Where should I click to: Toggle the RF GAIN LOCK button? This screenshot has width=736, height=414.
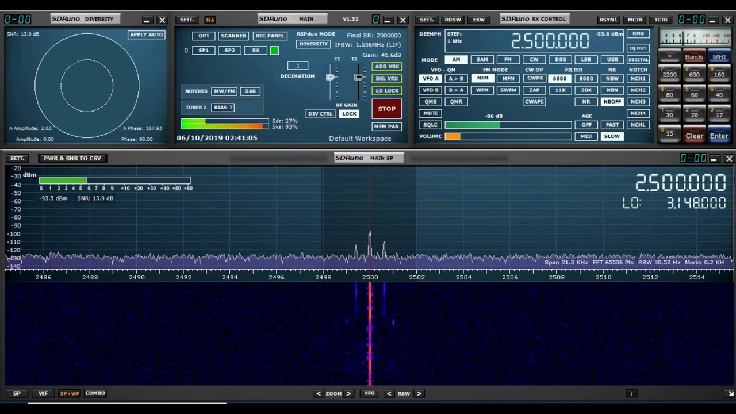pos(349,114)
